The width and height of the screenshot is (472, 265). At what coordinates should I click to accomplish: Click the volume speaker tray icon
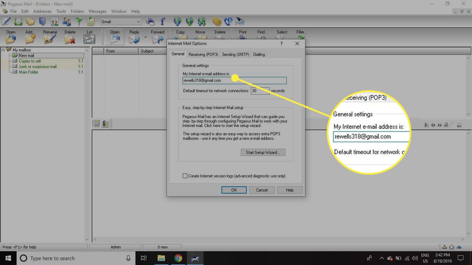click(415, 258)
